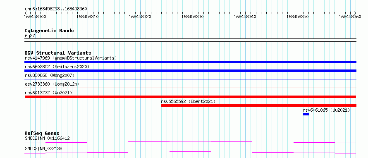
Task: Click the small nsv6061065 blue variant block
Action: [x=306, y=114]
